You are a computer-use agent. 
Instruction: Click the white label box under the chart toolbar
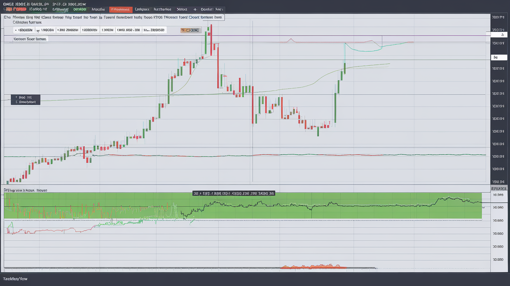(x=30, y=39)
